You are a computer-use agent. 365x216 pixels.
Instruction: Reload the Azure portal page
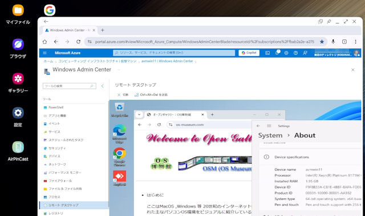(79, 42)
